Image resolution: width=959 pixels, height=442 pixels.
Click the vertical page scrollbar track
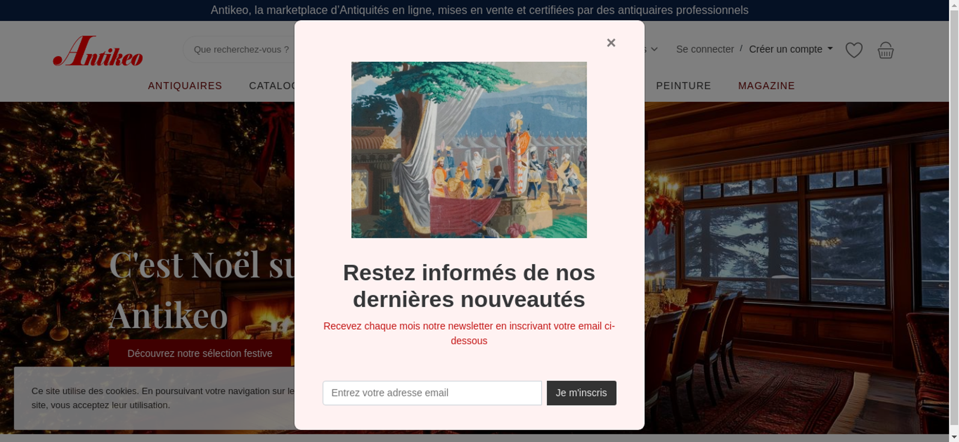pos(954,239)
